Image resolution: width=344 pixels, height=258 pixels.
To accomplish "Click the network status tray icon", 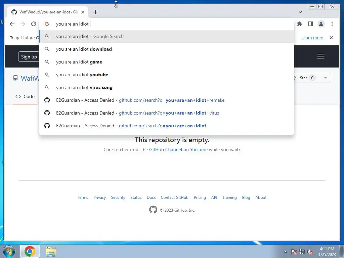I will pos(302,252).
